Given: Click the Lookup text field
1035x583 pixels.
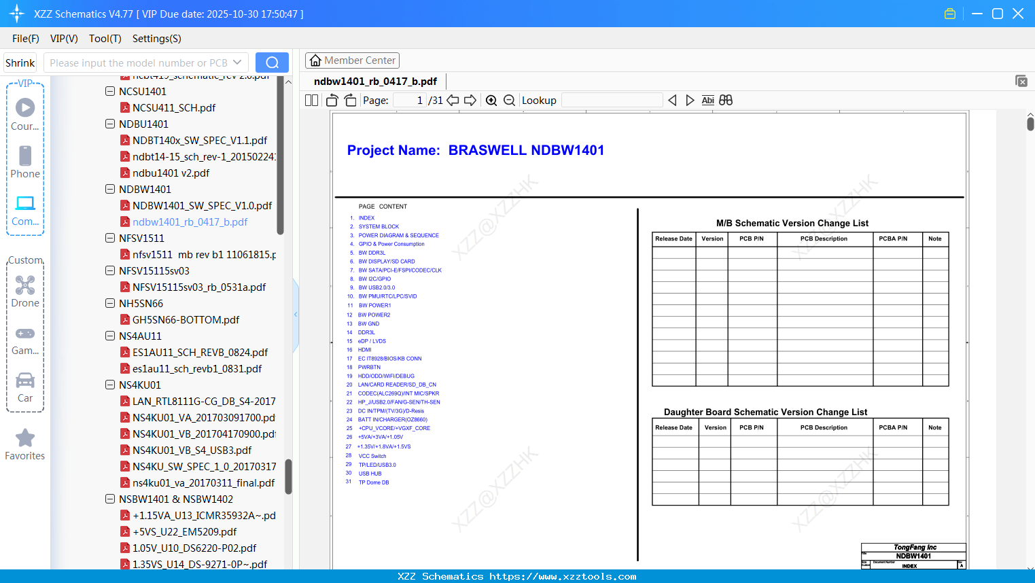Looking at the screenshot, I should coord(612,101).
